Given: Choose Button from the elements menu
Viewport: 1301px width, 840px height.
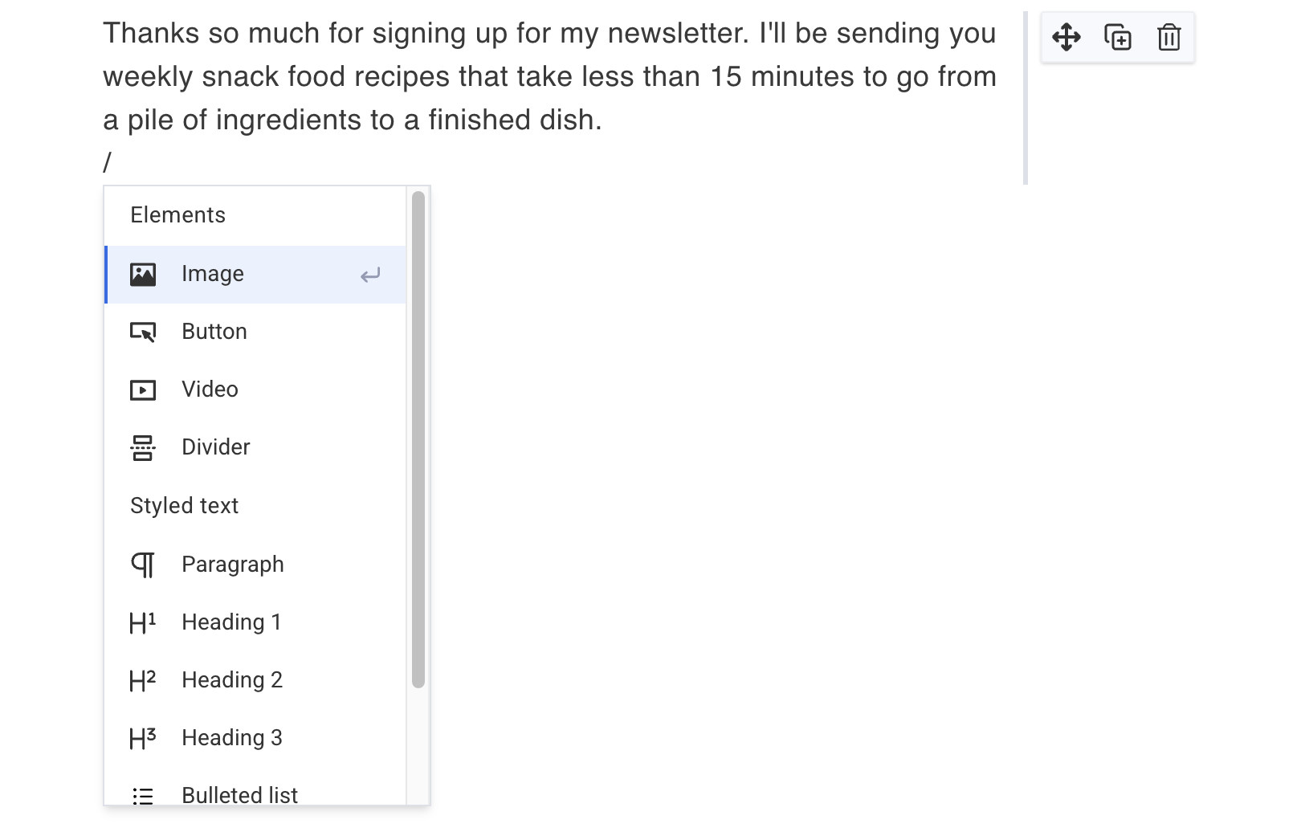Looking at the screenshot, I should [214, 332].
